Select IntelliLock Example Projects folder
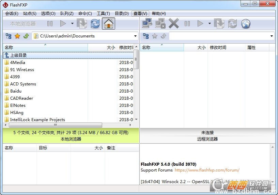The image size is (278, 195). (x=37, y=119)
